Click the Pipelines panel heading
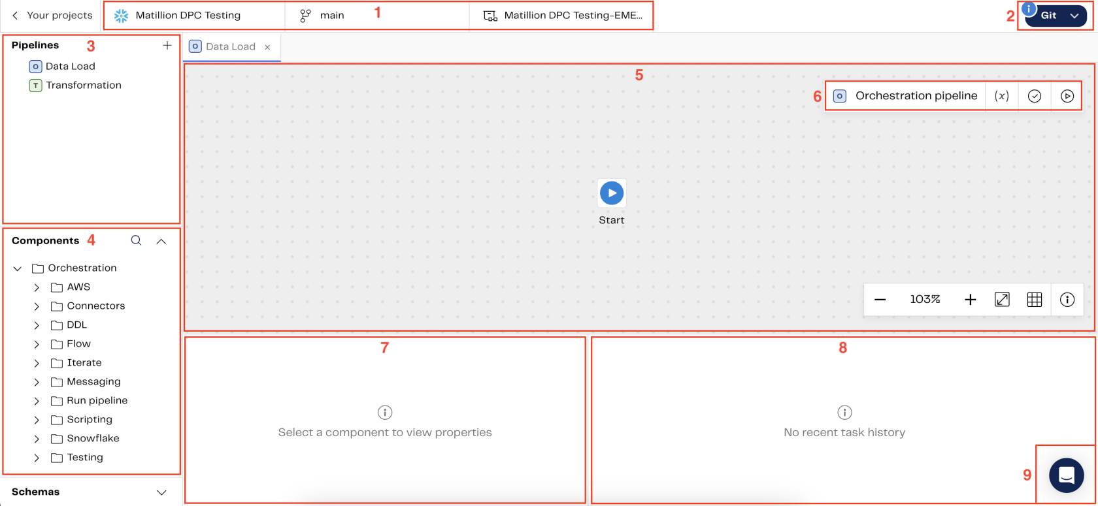Image resolution: width=1098 pixels, height=506 pixels. [x=35, y=45]
